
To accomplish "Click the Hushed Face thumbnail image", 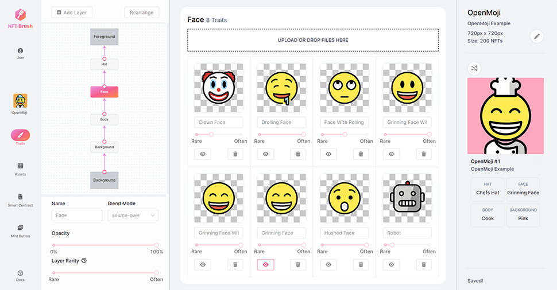I will point(345,198).
